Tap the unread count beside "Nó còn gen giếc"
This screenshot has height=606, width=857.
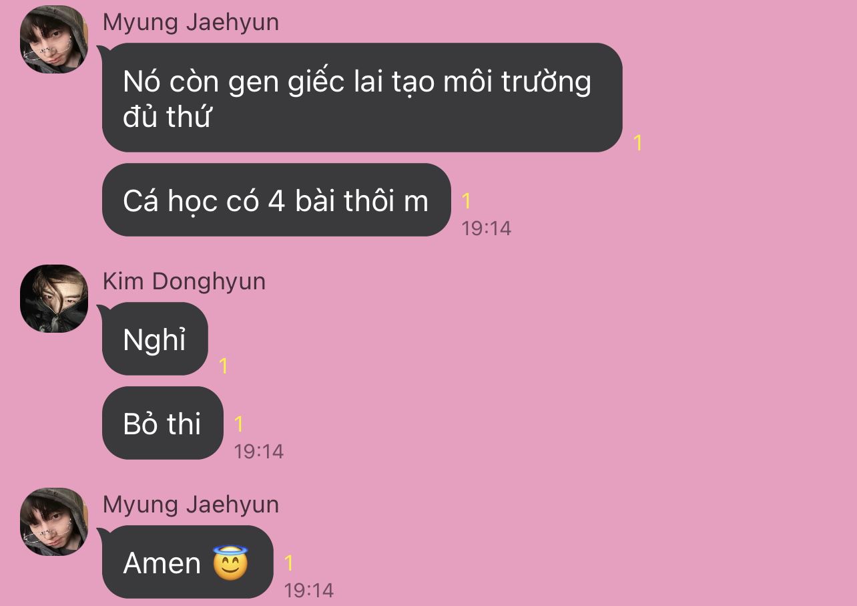(637, 142)
